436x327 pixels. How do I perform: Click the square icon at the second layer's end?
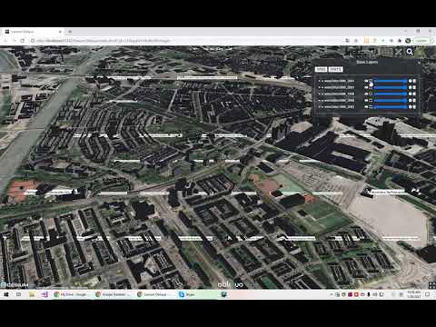click(x=414, y=87)
